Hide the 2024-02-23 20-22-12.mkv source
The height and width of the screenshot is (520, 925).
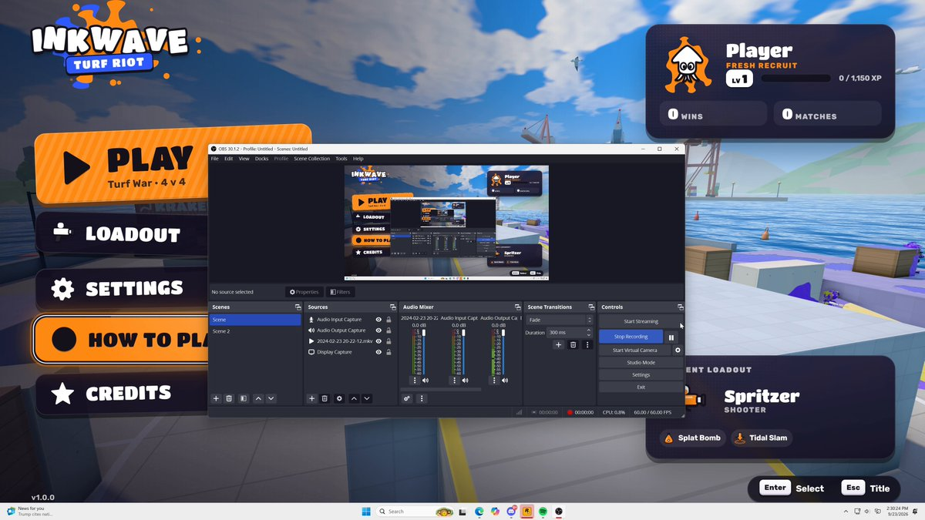(x=378, y=341)
